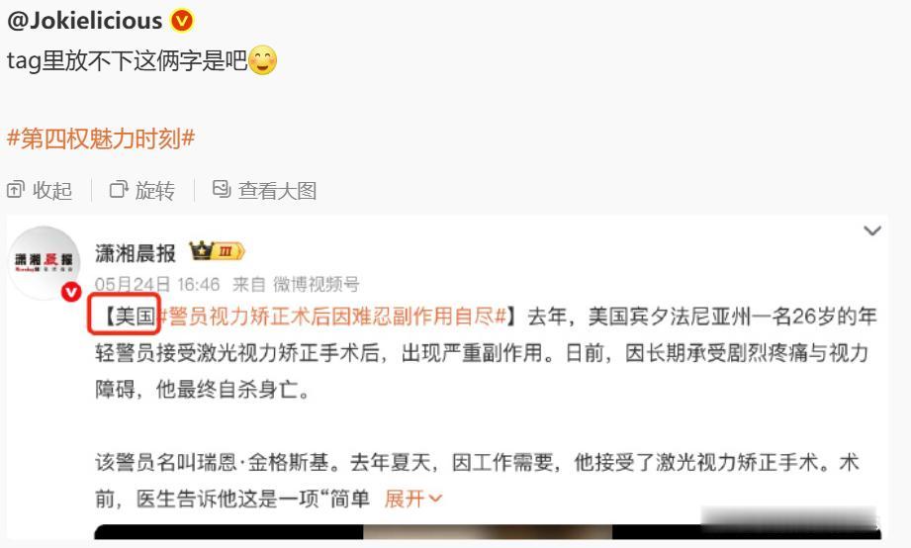This screenshot has height=548, width=911.
Task: Click the rotate icon beside 旋转
Action: coord(119,190)
